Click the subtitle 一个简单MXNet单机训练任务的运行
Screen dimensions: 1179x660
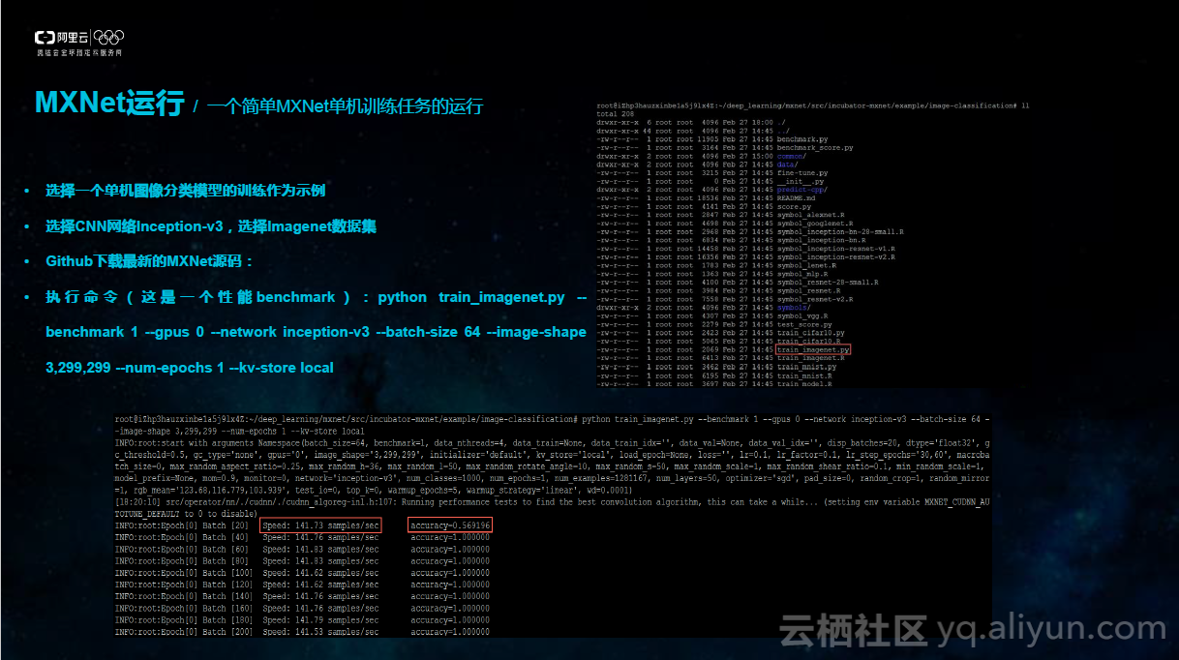point(345,105)
